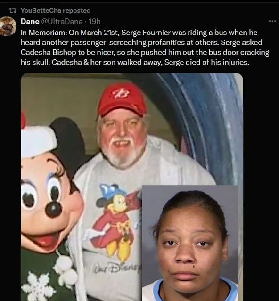Click the inset mugshot of the woman
Viewport: 279px width, 301px height.
(190, 243)
